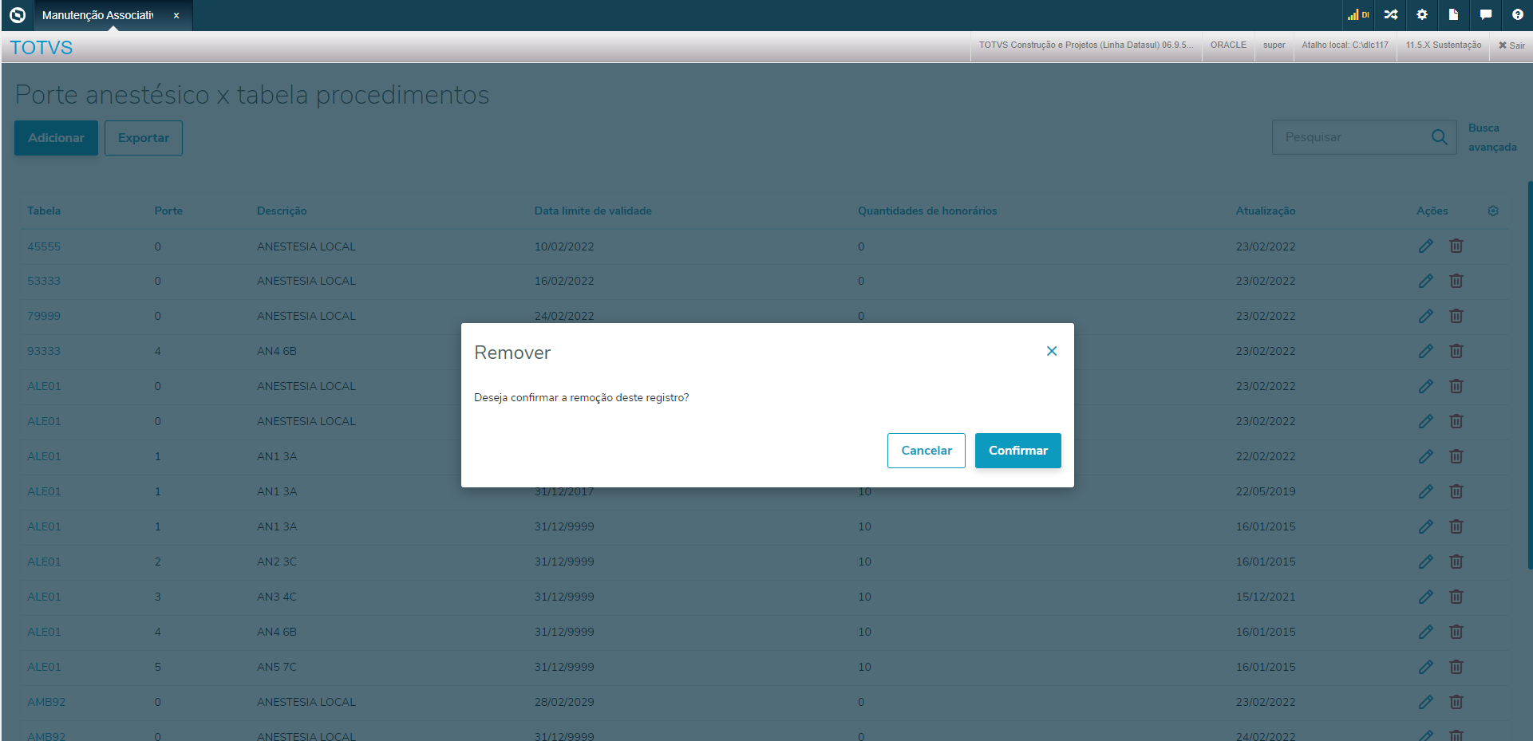Screen dimensions: 1533x741
Task: Click date cell 10/02/2022
Action: [x=564, y=246]
